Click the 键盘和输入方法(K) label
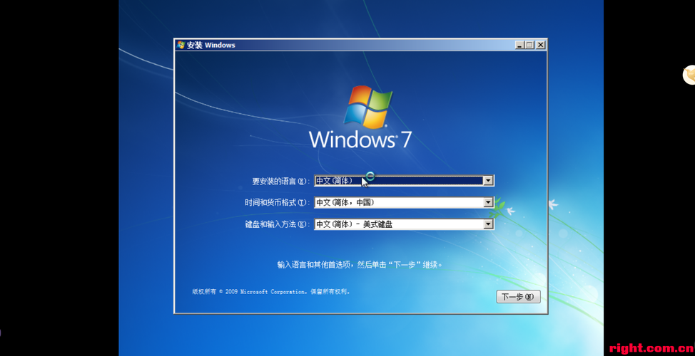This screenshot has height=356, width=695. (x=278, y=224)
